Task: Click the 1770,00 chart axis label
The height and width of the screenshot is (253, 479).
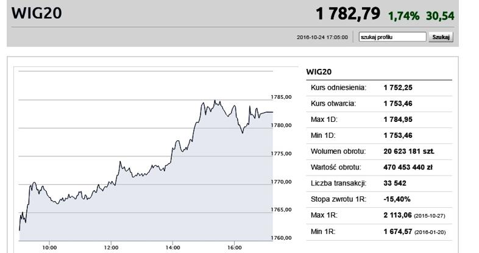Action: (281, 182)
